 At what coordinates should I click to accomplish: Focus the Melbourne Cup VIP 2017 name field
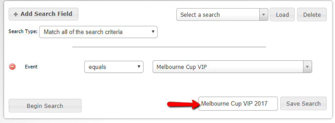(x=238, y=104)
